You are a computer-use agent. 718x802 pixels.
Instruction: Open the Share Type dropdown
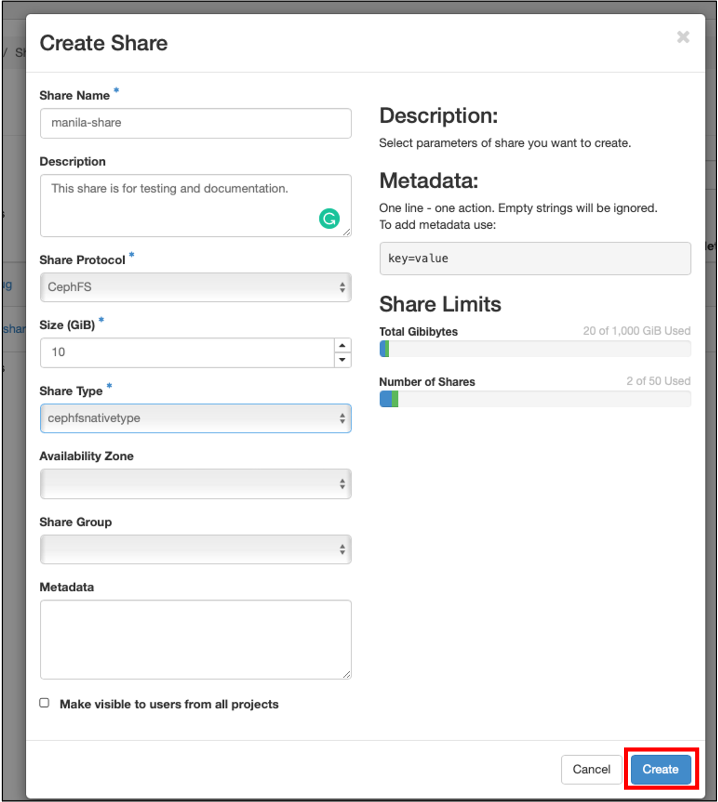click(195, 418)
